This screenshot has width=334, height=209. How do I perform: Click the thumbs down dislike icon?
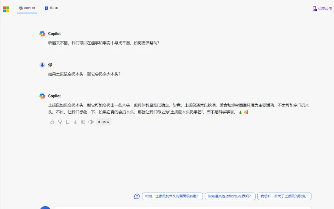(x=60, y=122)
